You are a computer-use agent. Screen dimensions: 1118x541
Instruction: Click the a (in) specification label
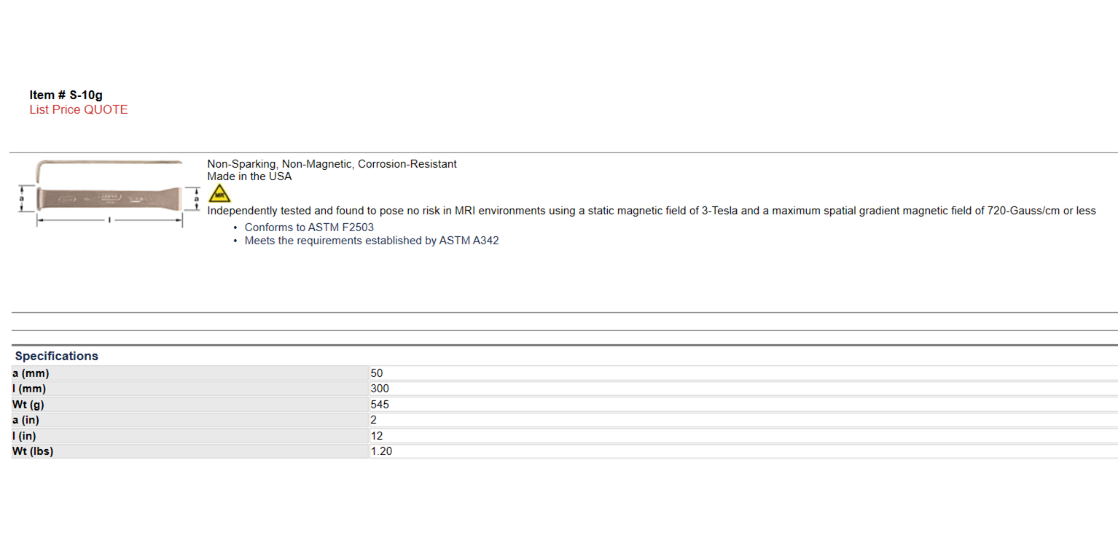point(27,420)
